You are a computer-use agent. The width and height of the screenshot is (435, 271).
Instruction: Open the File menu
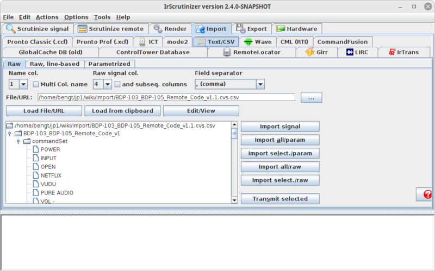[x=8, y=17]
